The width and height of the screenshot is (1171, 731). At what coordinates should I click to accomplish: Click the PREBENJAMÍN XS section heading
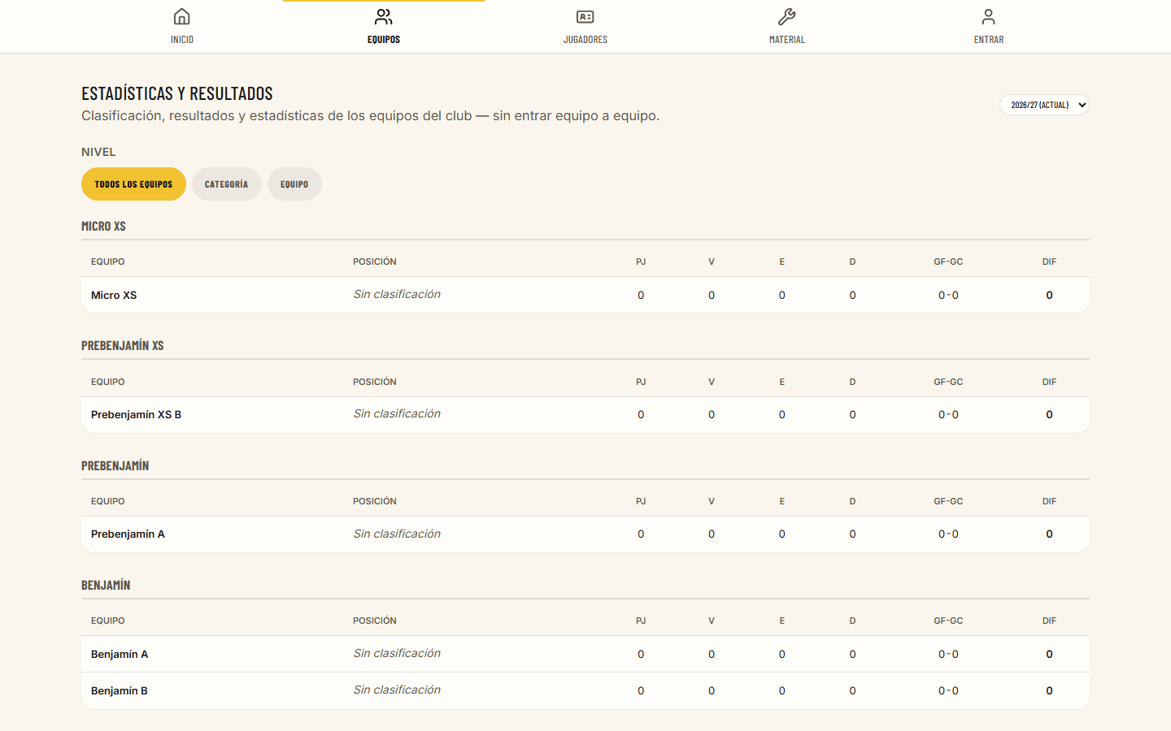pyautogui.click(x=123, y=345)
